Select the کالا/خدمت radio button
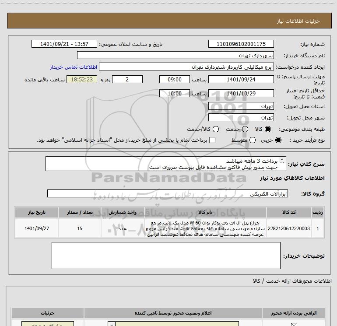This screenshot has width=337, height=326. [x=216, y=129]
